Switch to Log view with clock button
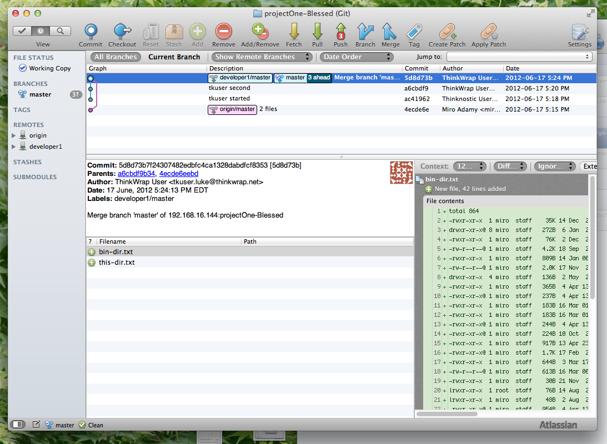Viewport: 607px width, 444px height. [41, 31]
